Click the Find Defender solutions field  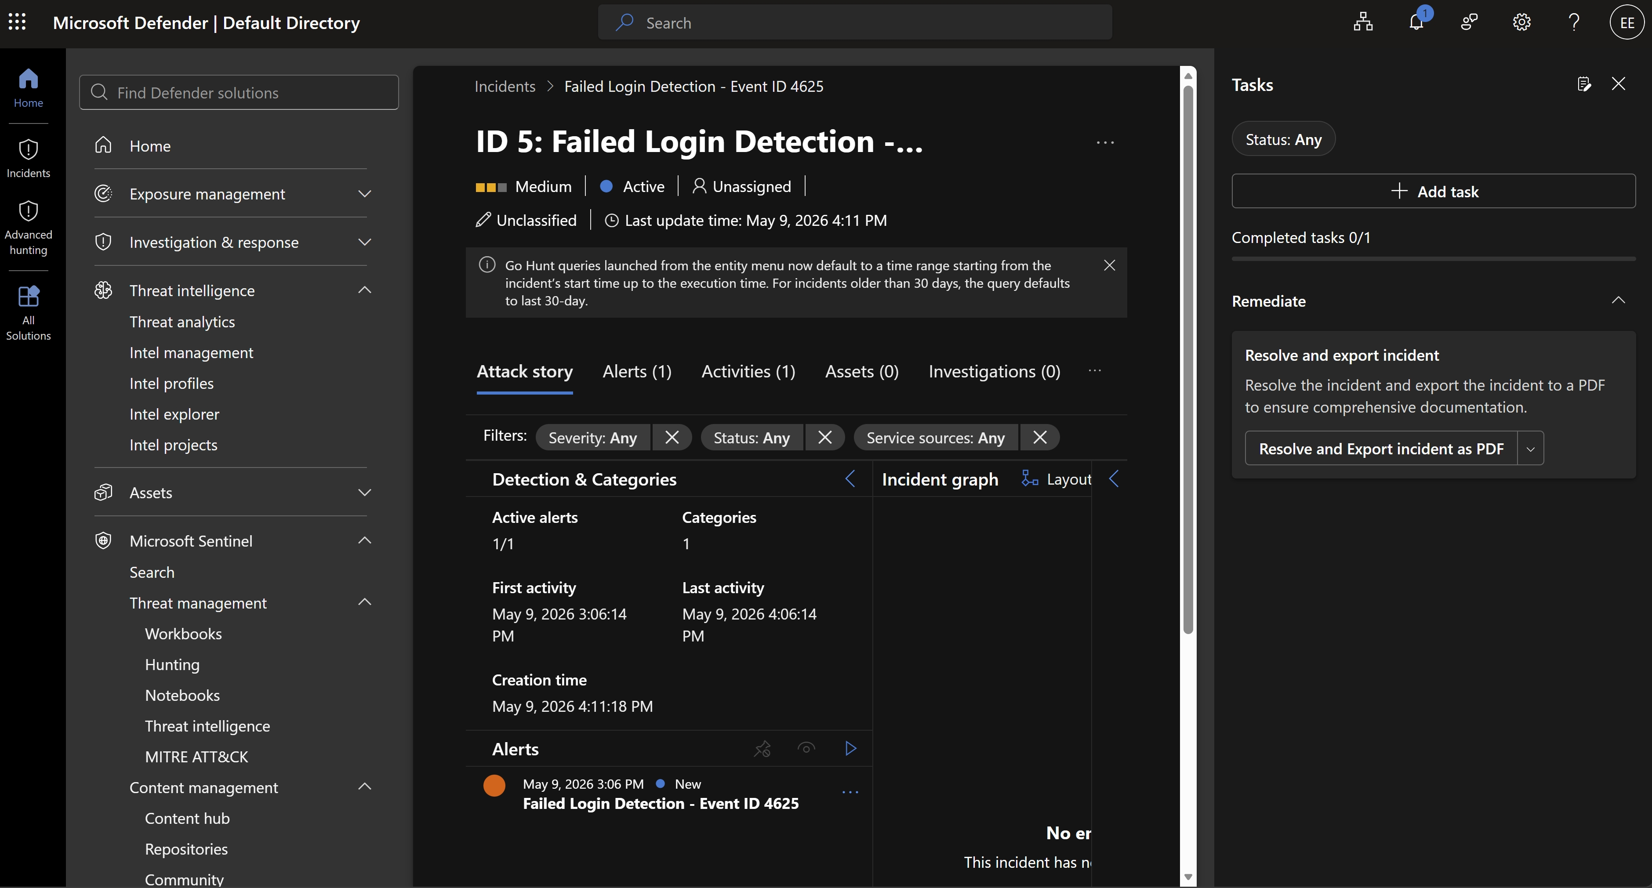(x=239, y=92)
